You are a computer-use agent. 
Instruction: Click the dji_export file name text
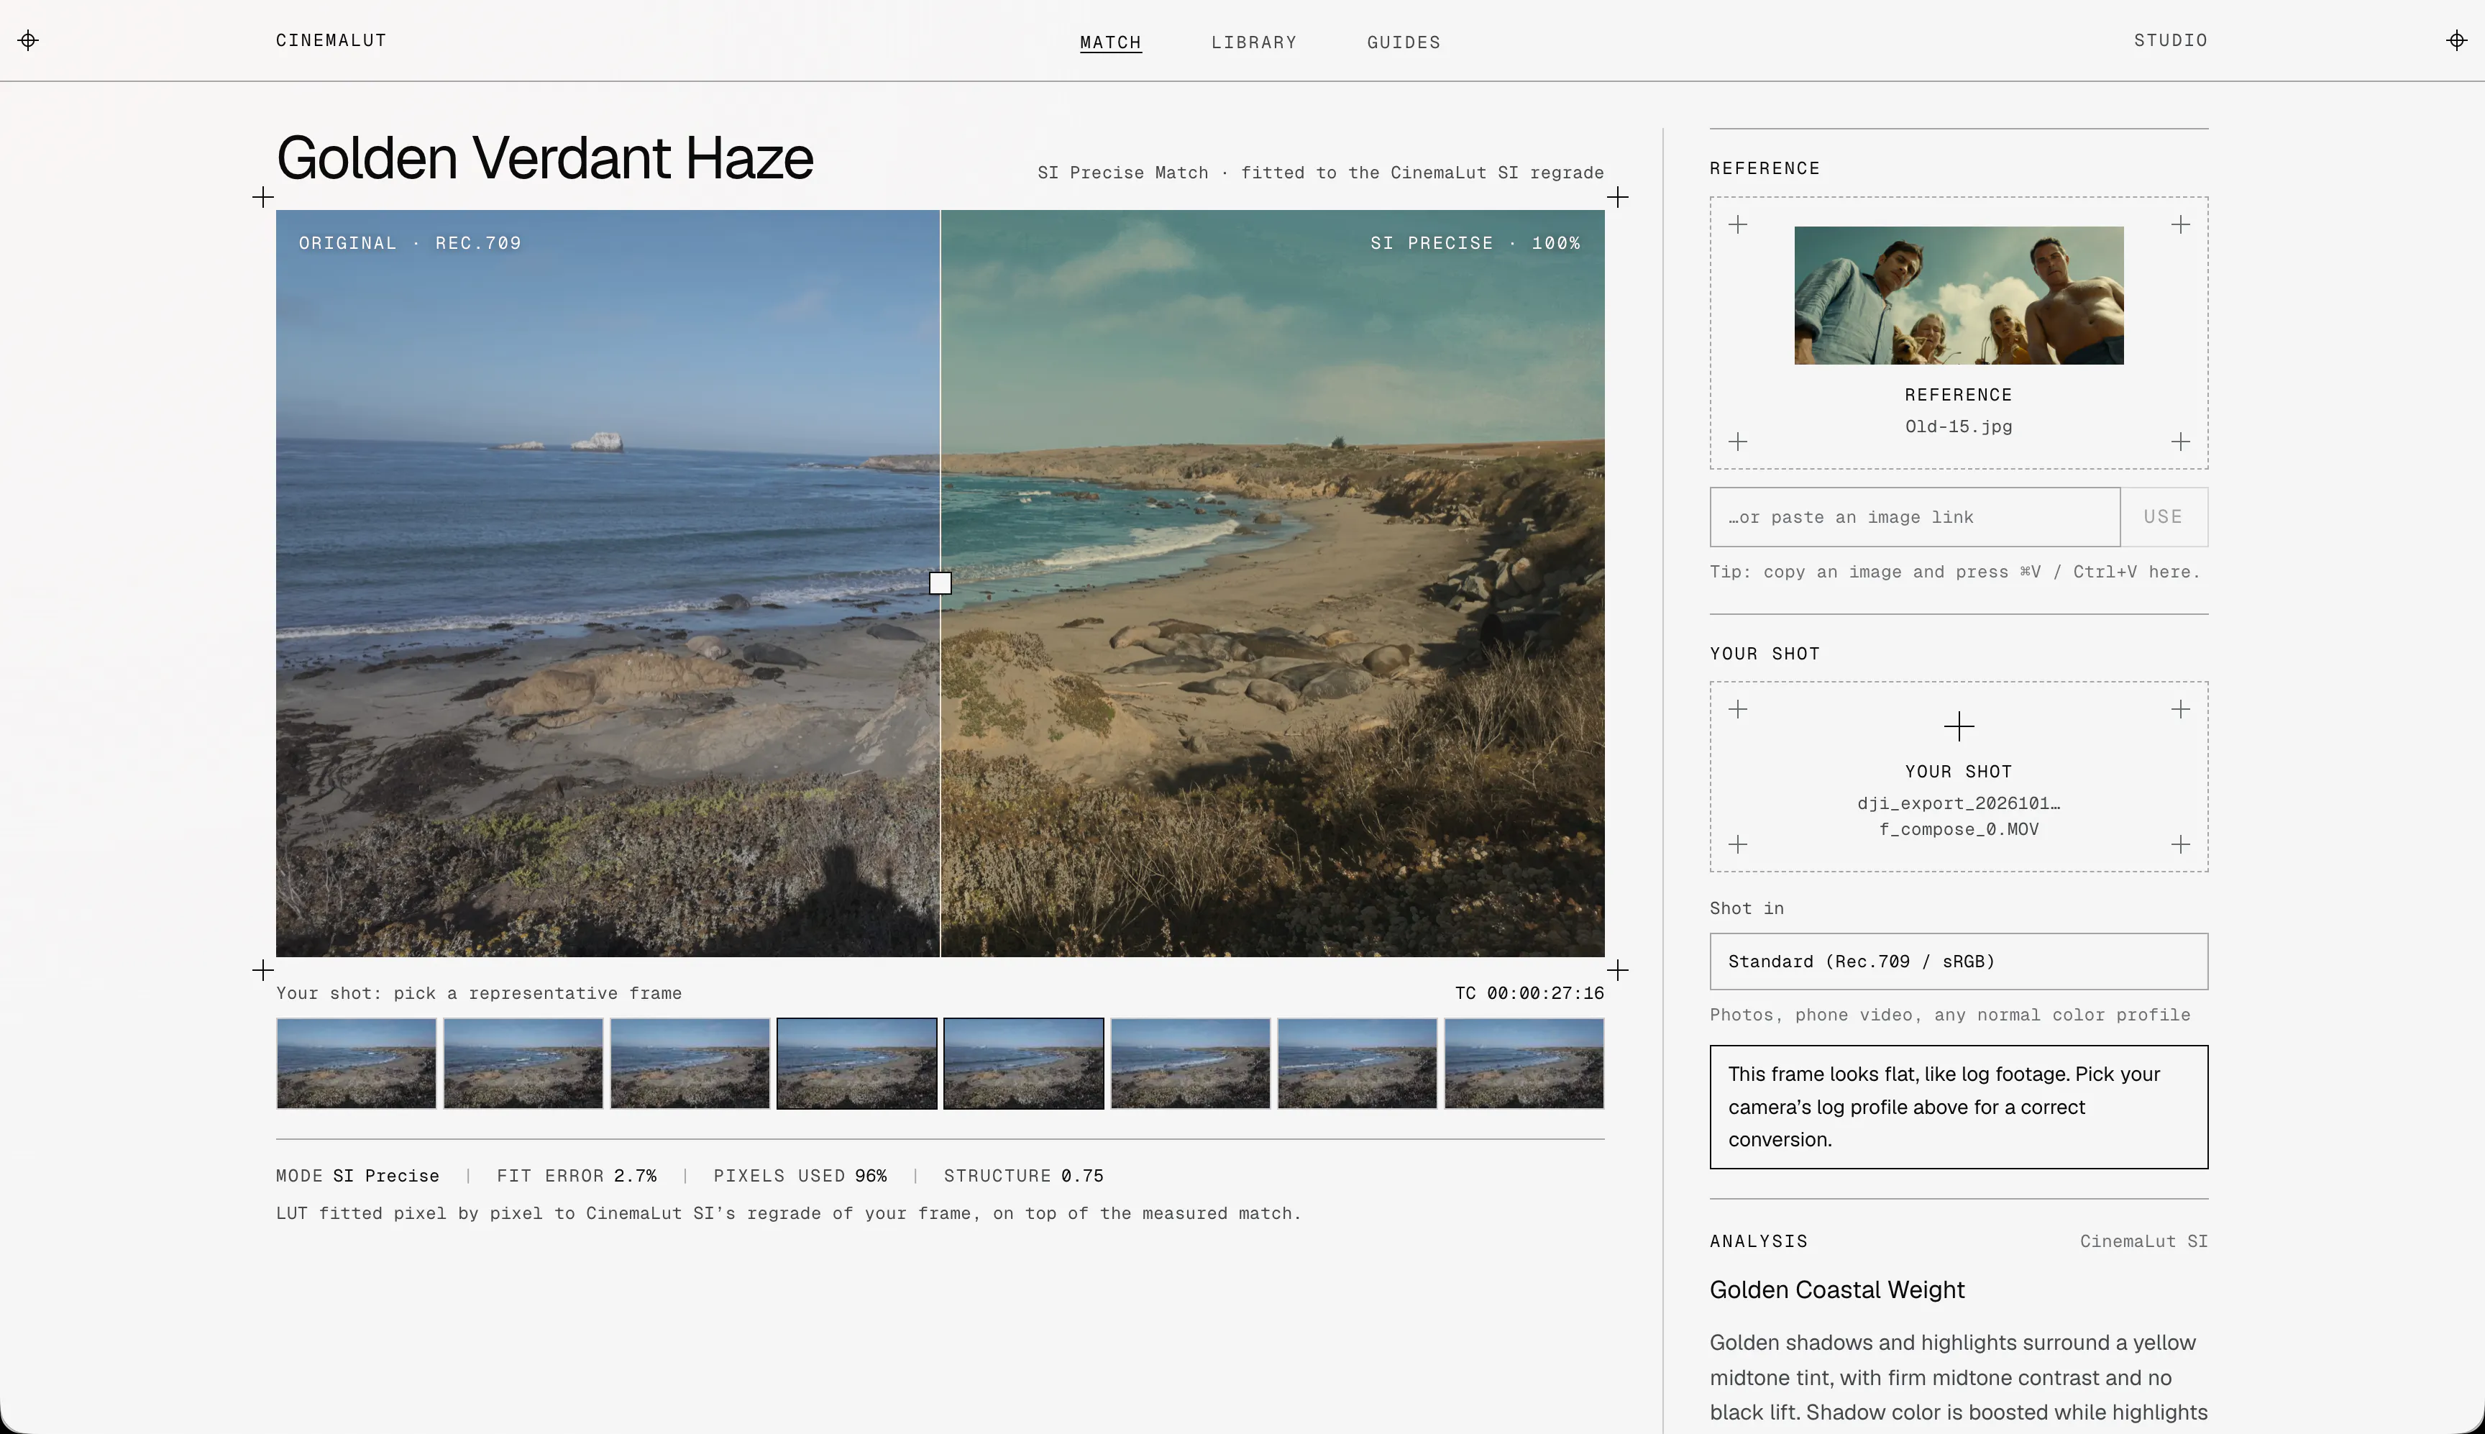1958,816
